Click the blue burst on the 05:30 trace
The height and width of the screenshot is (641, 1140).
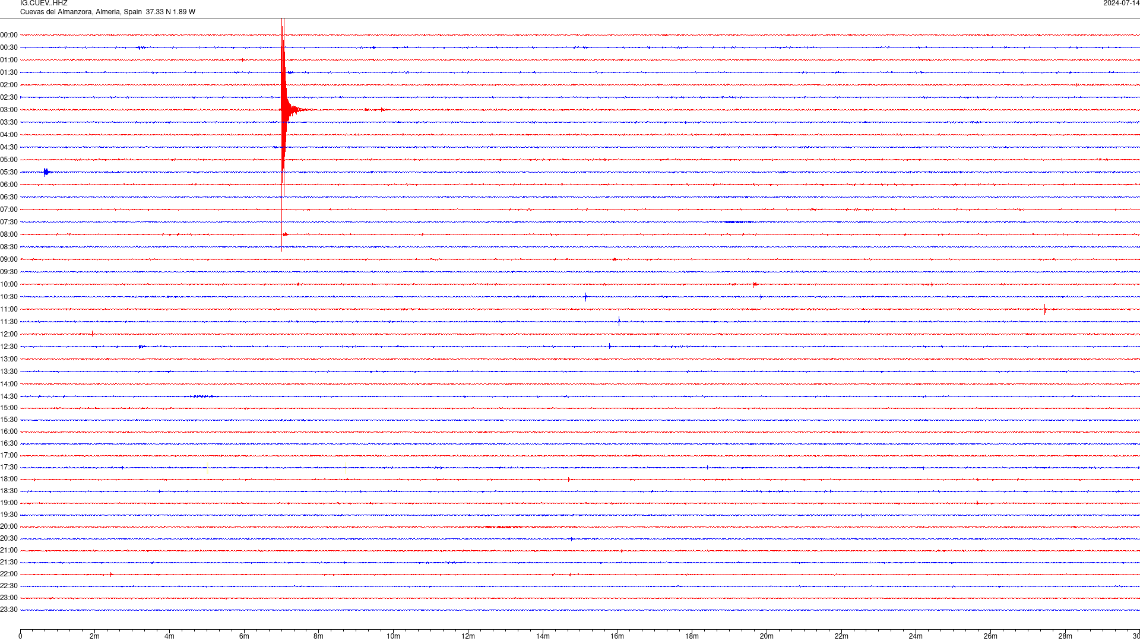(x=46, y=172)
